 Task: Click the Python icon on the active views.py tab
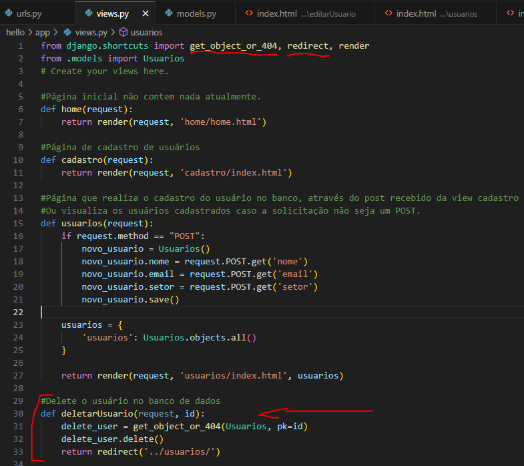click(88, 13)
